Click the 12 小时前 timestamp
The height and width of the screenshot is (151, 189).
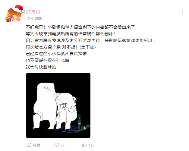pos(34,19)
